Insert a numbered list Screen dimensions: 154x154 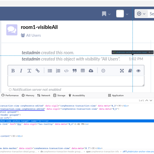pos(58,71)
